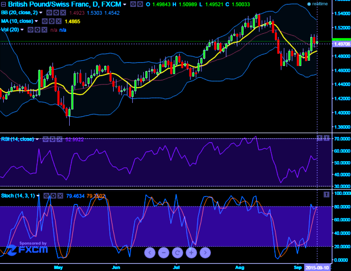Zoom in the chart with plus button

tap(191, 253)
